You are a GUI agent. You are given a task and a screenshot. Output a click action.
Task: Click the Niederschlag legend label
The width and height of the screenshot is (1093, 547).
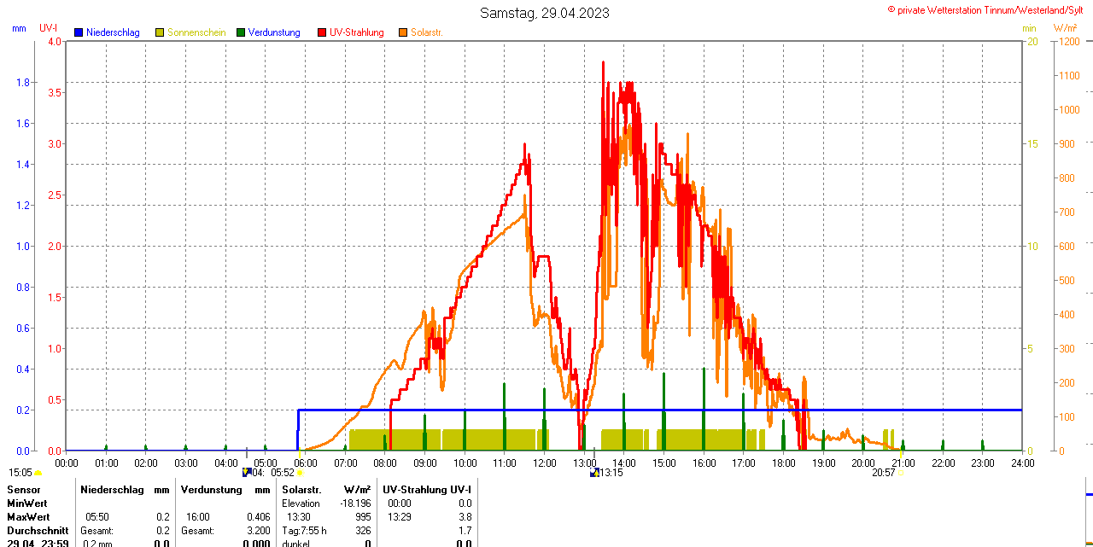pyautogui.click(x=113, y=32)
